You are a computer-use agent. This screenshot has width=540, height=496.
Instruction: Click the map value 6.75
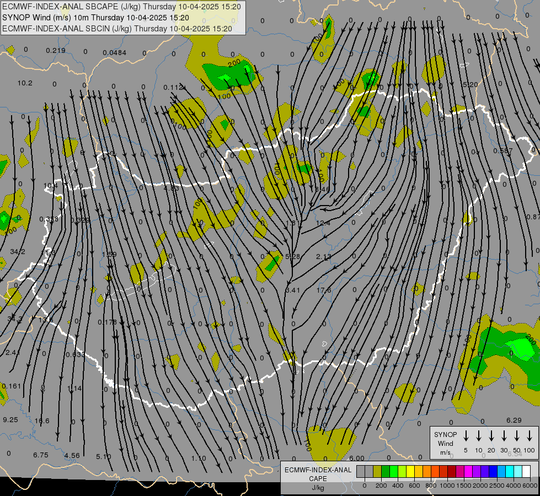click(41, 455)
